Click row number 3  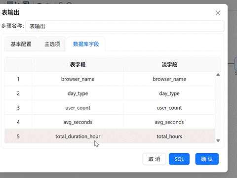pos(18,108)
